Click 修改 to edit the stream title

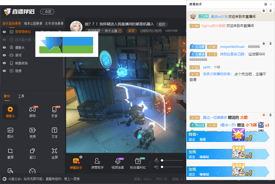click(x=162, y=24)
